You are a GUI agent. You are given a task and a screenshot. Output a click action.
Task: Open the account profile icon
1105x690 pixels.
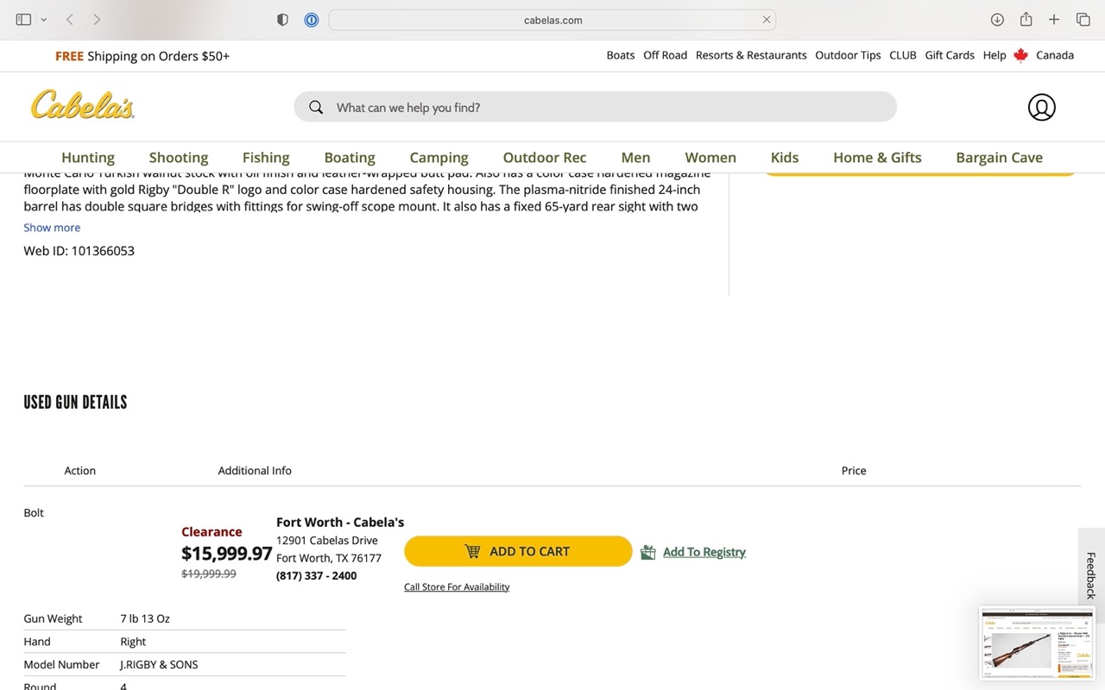(x=1041, y=107)
